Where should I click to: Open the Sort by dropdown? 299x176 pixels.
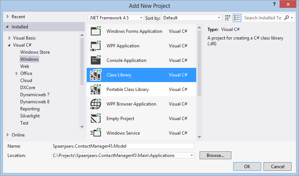219,18
